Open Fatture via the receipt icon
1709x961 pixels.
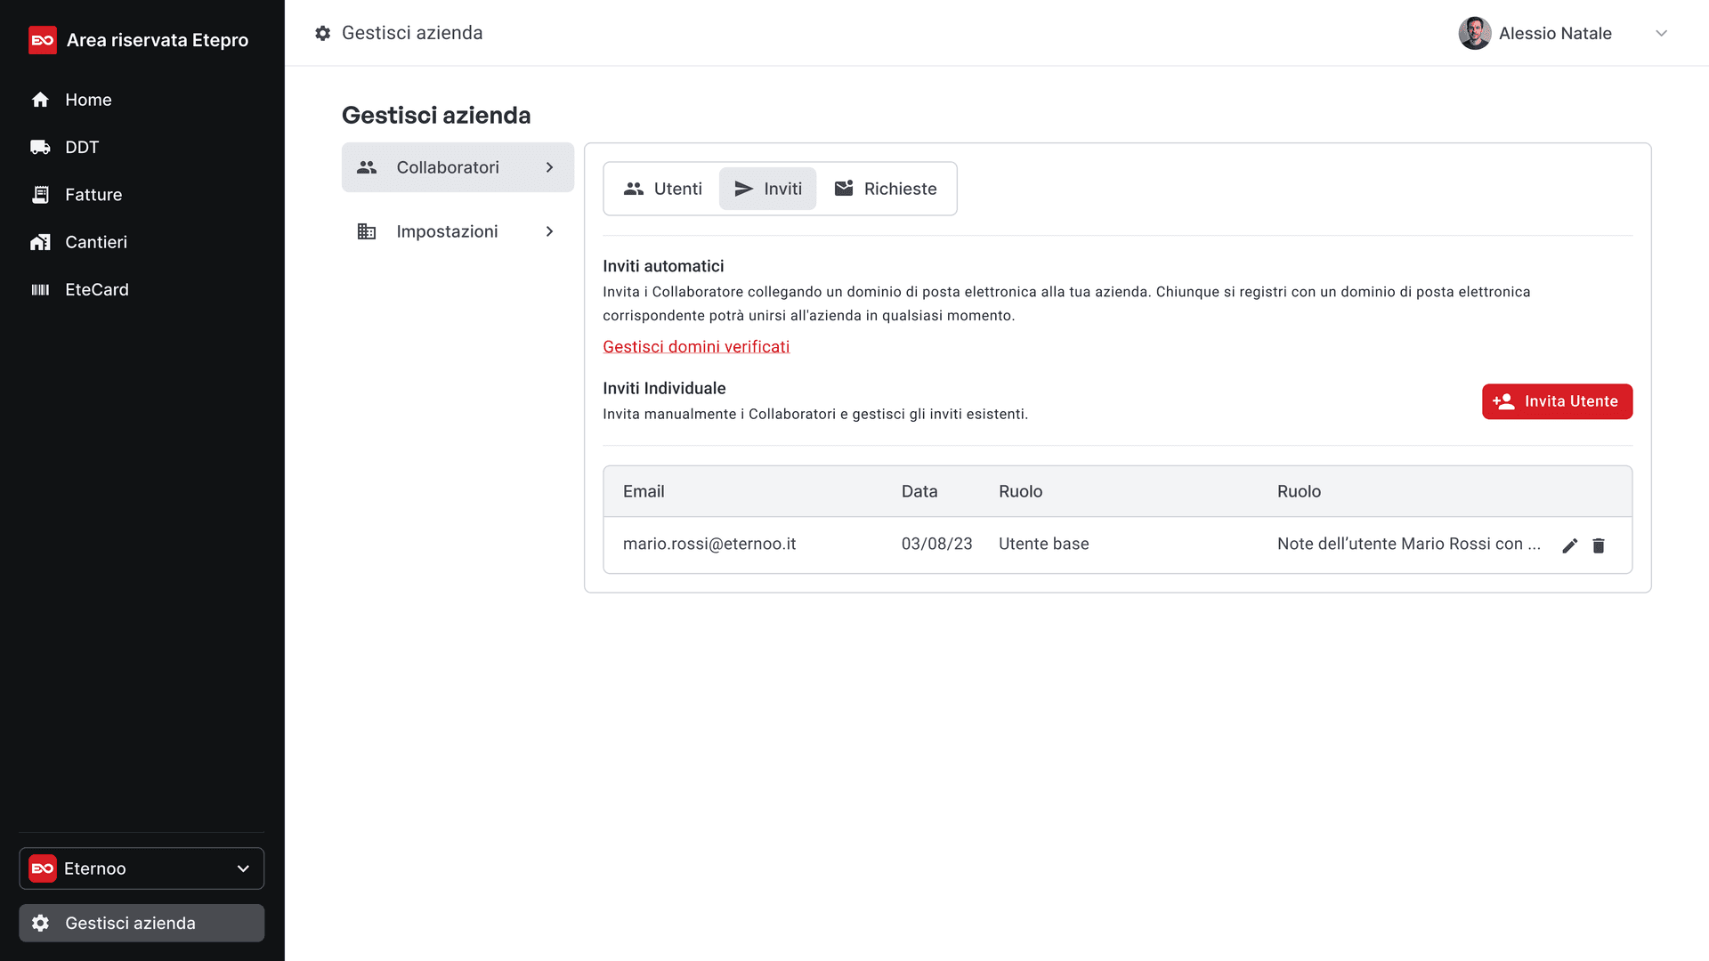click(x=40, y=195)
